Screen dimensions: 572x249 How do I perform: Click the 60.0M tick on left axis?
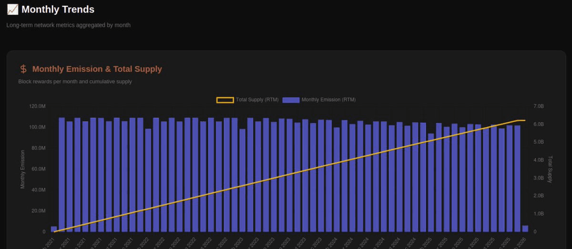point(38,169)
